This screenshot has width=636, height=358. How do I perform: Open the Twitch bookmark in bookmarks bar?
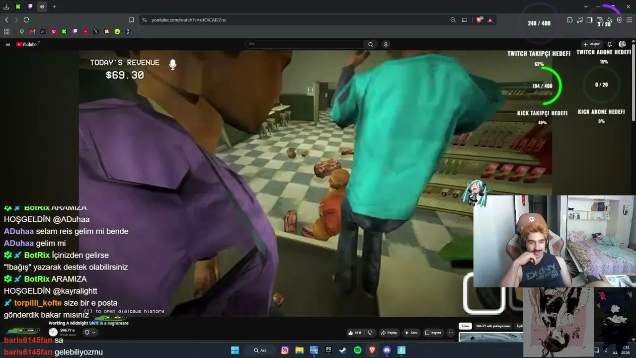[75, 31]
